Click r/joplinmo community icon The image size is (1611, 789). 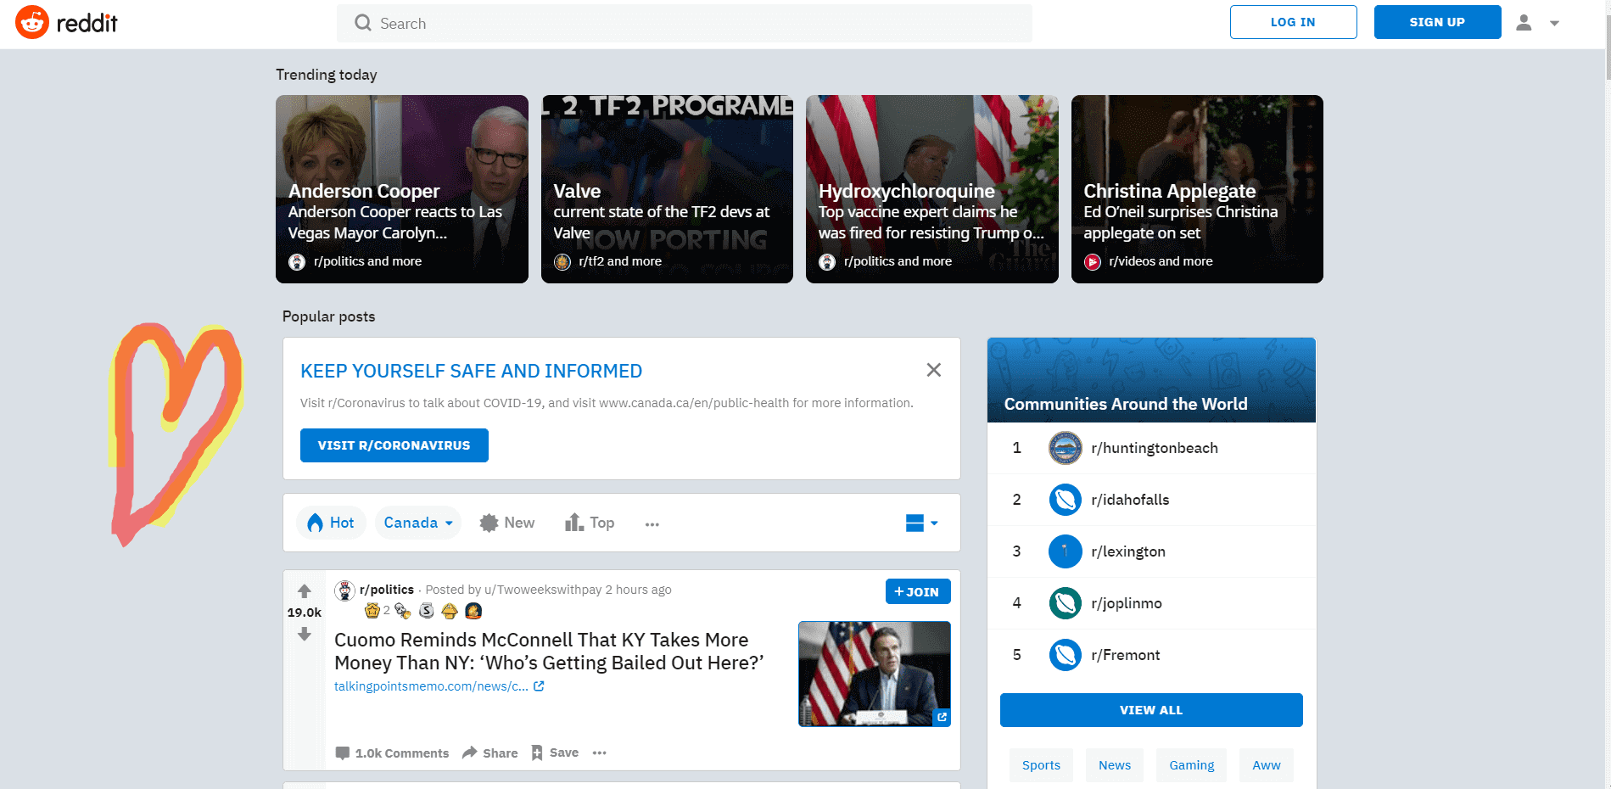(1065, 603)
